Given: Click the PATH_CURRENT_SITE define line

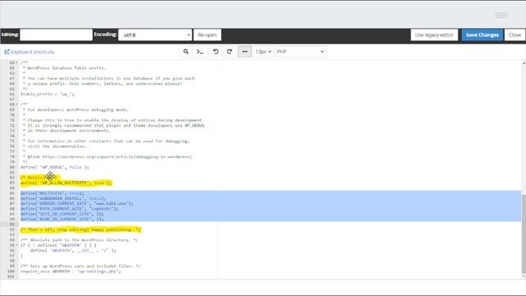Looking at the screenshot, I should coord(69,209).
